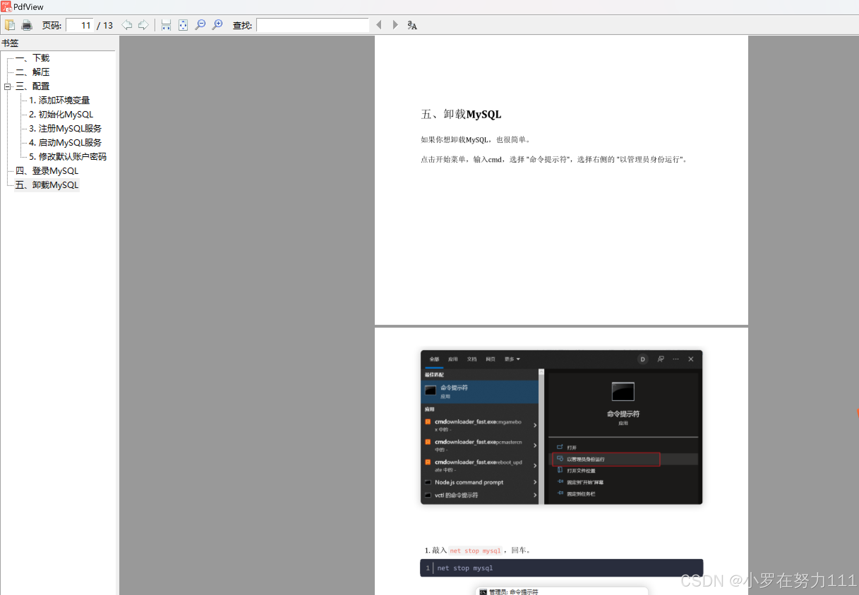Go to next page arrow
Screen dimensions: 859x595
tap(144, 25)
